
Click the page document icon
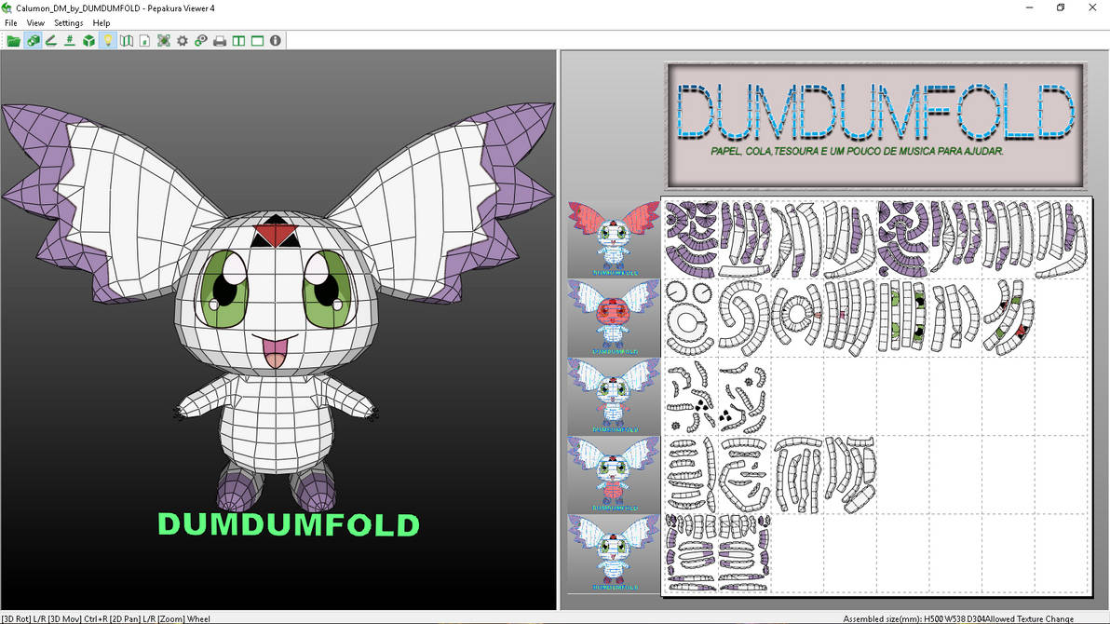tap(144, 41)
